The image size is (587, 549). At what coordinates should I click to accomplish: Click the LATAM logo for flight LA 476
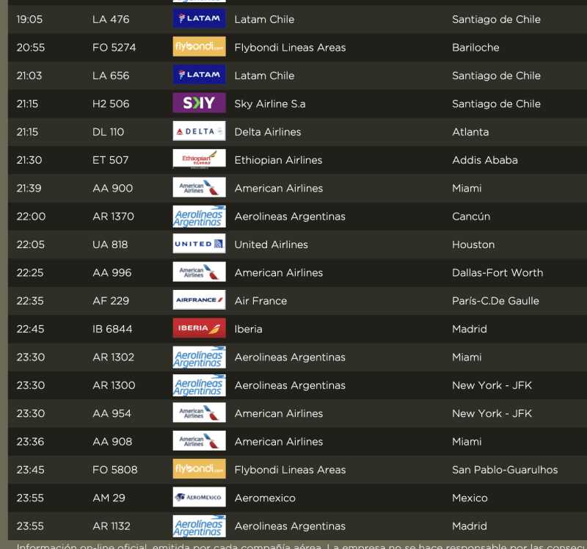click(x=199, y=18)
